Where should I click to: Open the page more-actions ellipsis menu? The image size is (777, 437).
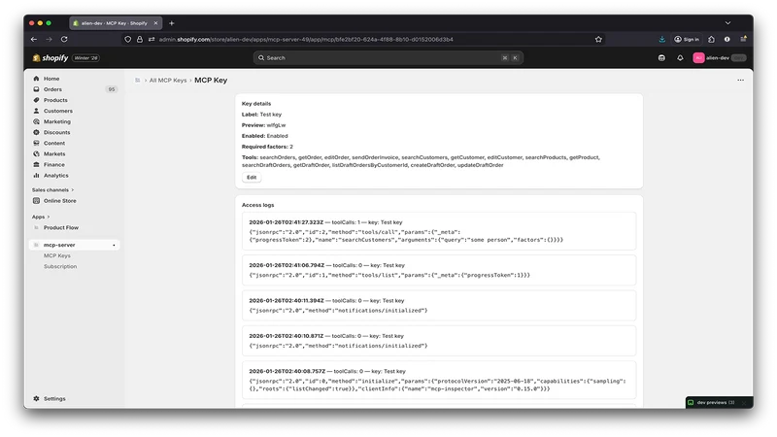(x=740, y=80)
